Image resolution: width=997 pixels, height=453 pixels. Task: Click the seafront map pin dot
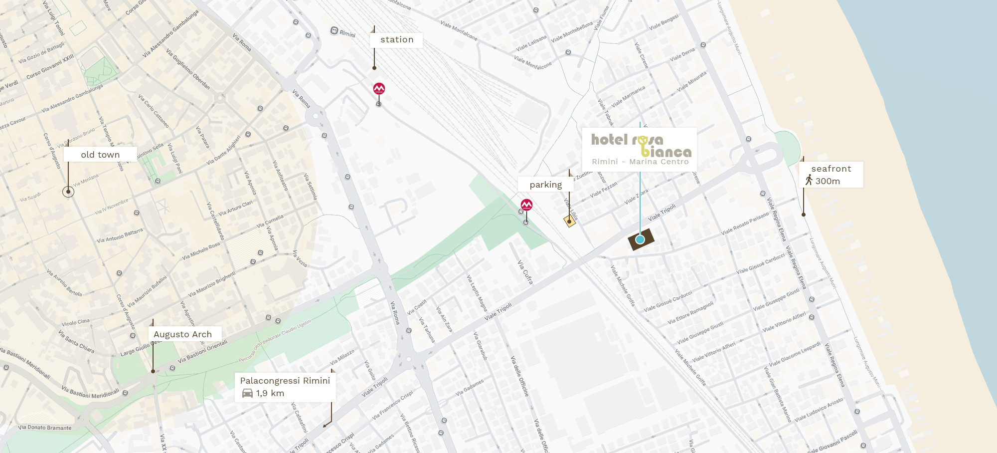tap(804, 215)
